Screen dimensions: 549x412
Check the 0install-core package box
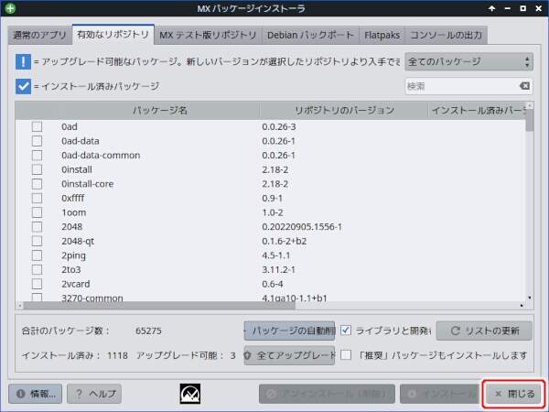pos(37,184)
